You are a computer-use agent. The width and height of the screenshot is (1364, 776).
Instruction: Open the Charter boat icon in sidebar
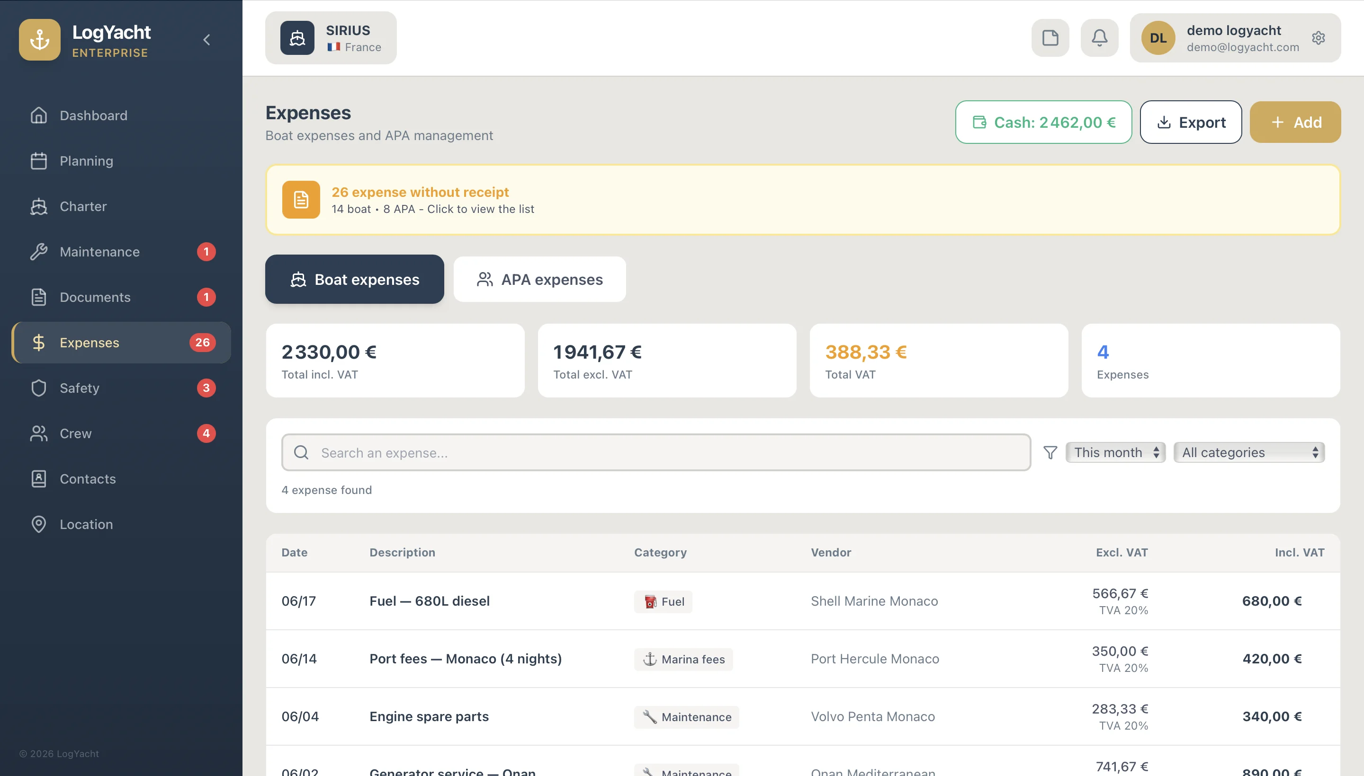pos(38,206)
